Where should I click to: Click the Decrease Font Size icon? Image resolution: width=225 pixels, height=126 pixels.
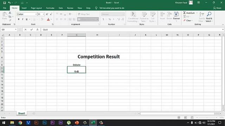[x=51, y=14]
